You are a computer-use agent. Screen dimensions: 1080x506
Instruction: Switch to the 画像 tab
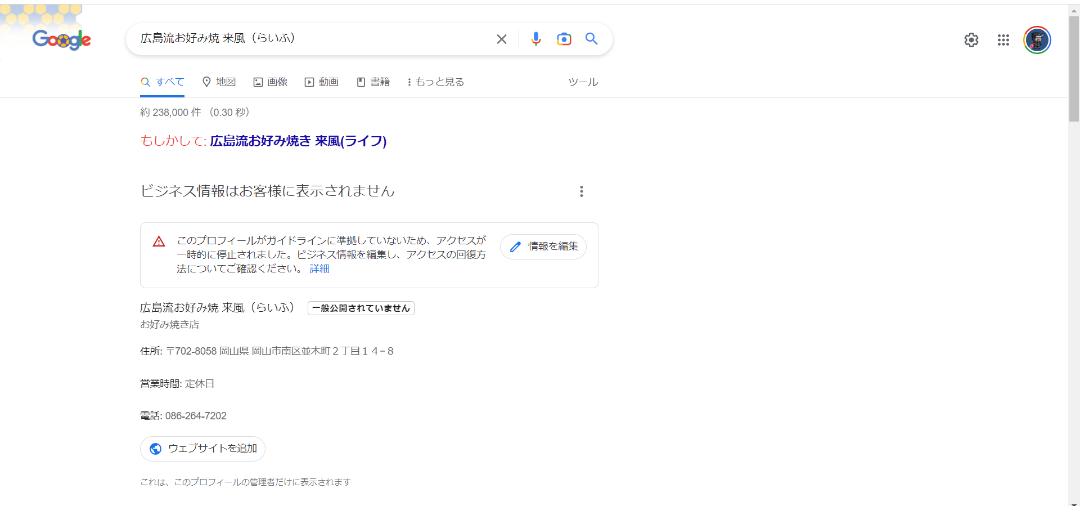point(271,82)
